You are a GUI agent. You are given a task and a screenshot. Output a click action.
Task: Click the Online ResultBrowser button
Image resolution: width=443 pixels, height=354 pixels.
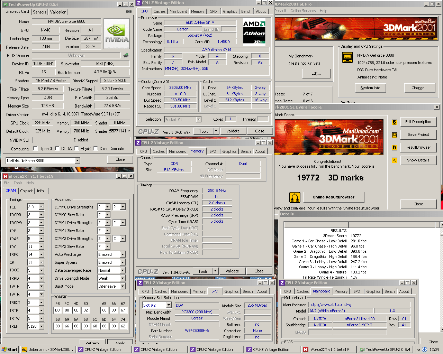coord(333,197)
